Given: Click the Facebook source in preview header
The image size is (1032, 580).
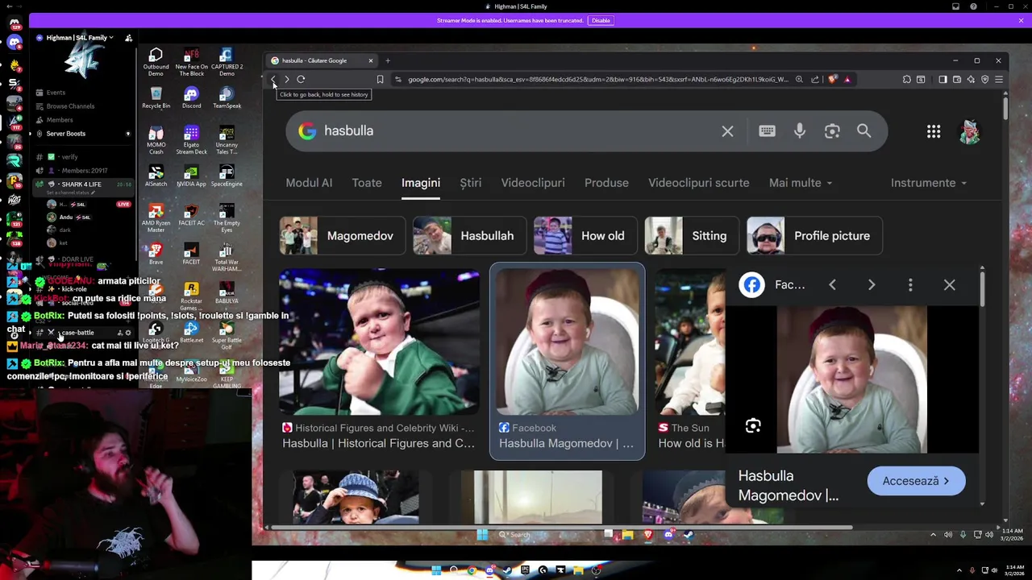Looking at the screenshot, I should (772, 284).
